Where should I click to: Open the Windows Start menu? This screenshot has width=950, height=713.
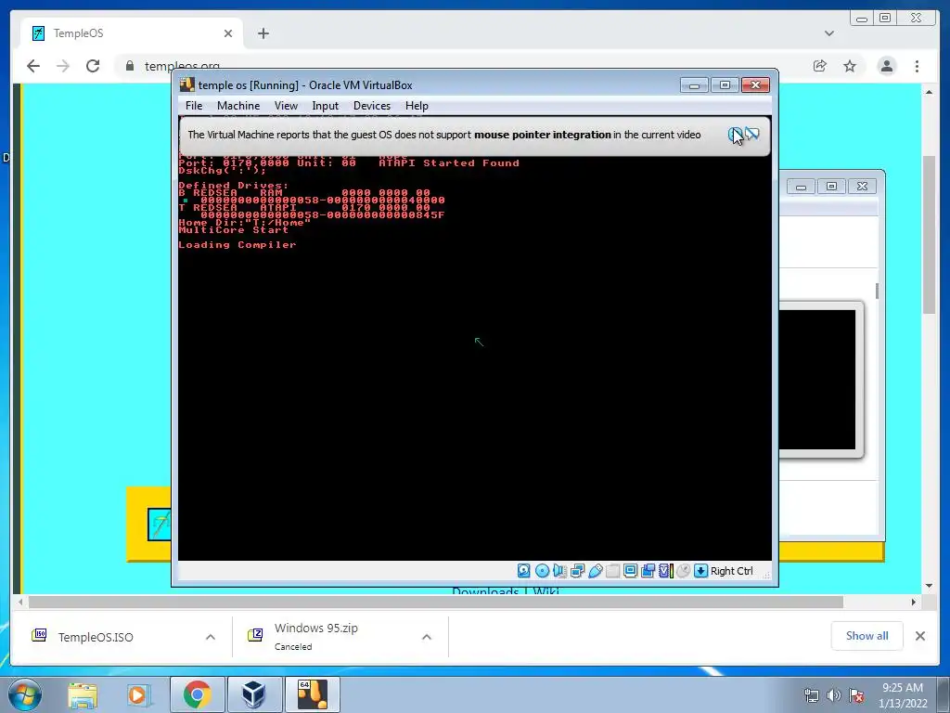pos(25,694)
